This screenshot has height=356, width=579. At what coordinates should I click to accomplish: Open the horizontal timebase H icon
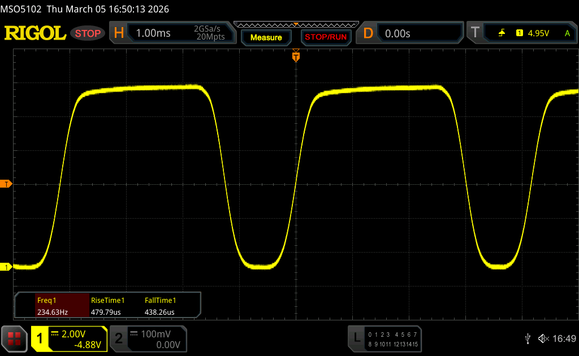(119, 33)
